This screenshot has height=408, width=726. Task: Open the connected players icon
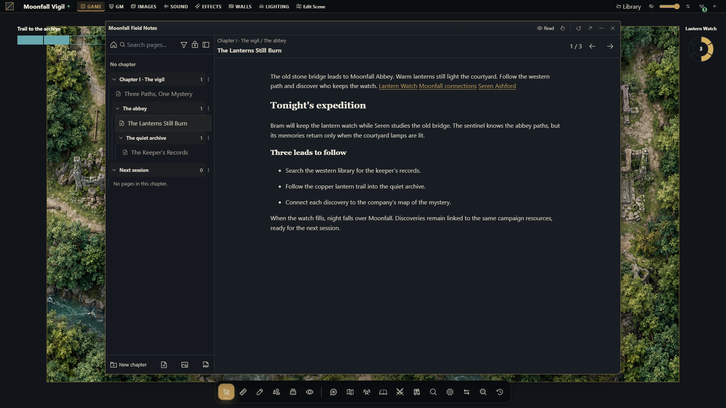click(702, 7)
